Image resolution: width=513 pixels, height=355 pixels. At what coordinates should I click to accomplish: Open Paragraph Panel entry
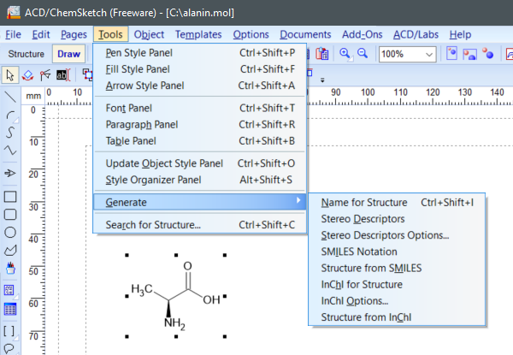pyautogui.click(x=200, y=124)
